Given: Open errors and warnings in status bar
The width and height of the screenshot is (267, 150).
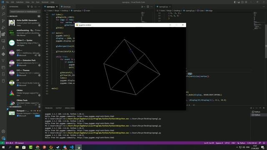Looking at the screenshot, I should (x=9, y=143).
